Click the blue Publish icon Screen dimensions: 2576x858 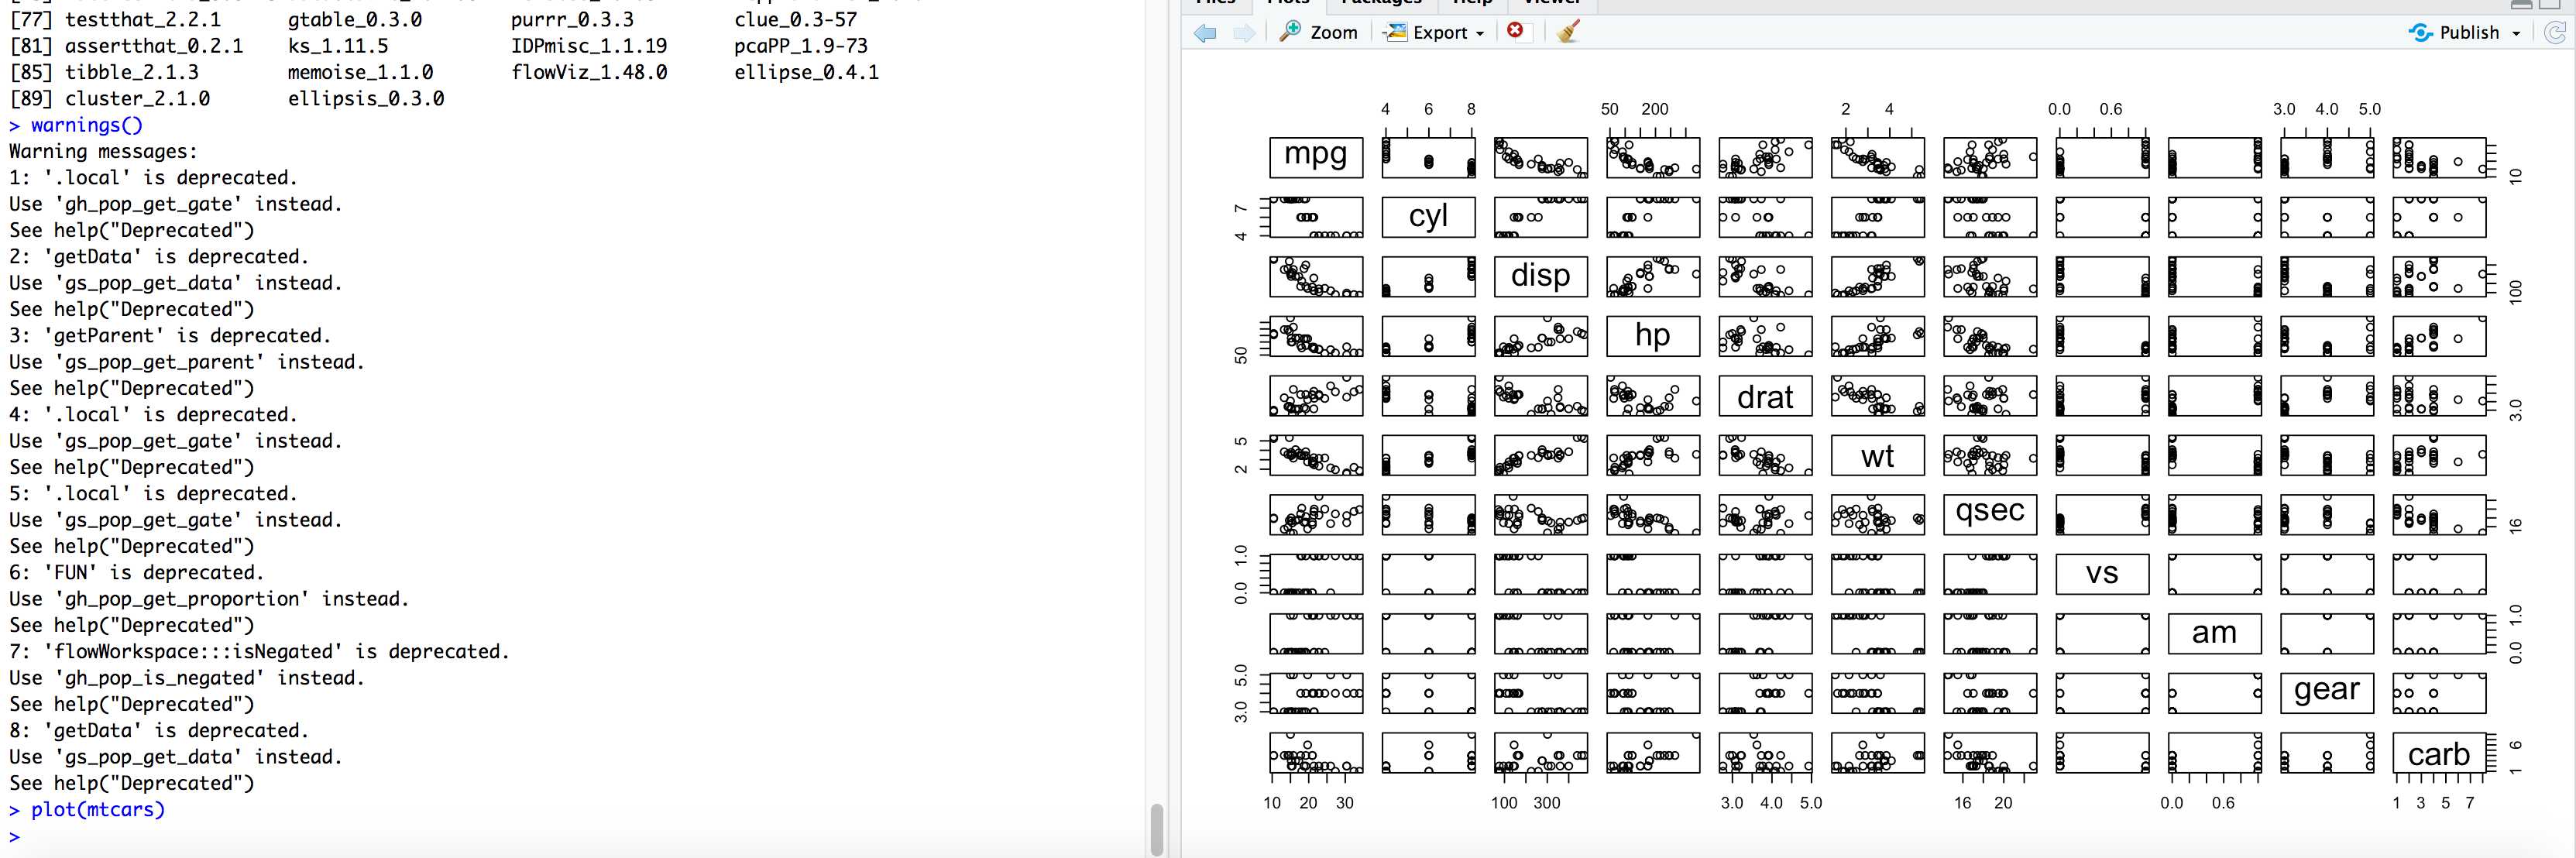tap(2421, 32)
